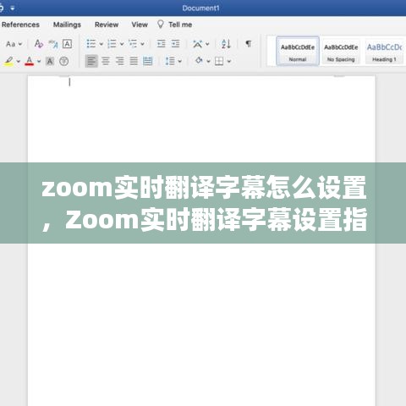Open the Change Case Aa dropdown
Image resolution: width=406 pixels, height=406 pixels.
(14, 44)
